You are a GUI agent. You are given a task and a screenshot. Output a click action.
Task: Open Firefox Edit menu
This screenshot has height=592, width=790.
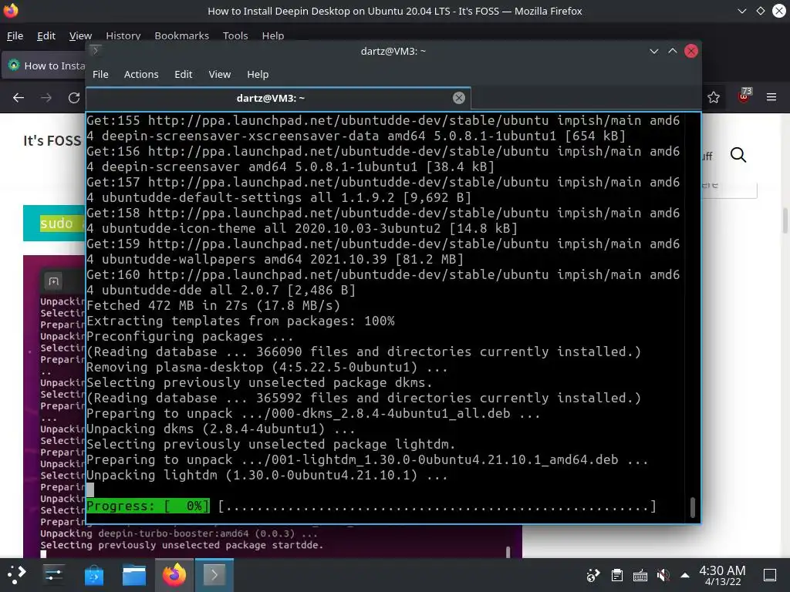46,35
